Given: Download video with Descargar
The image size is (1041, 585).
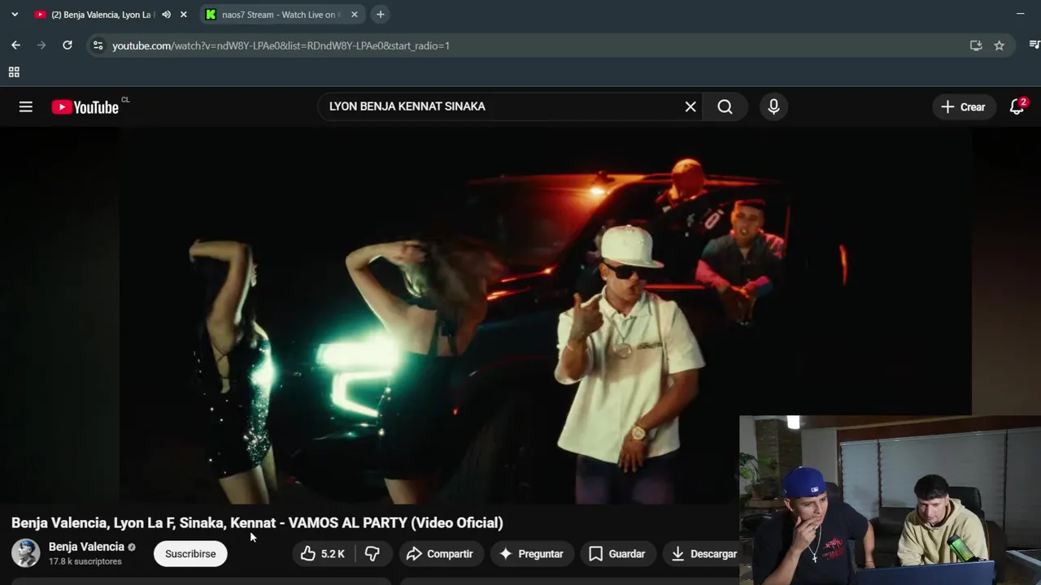Looking at the screenshot, I should [704, 553].
